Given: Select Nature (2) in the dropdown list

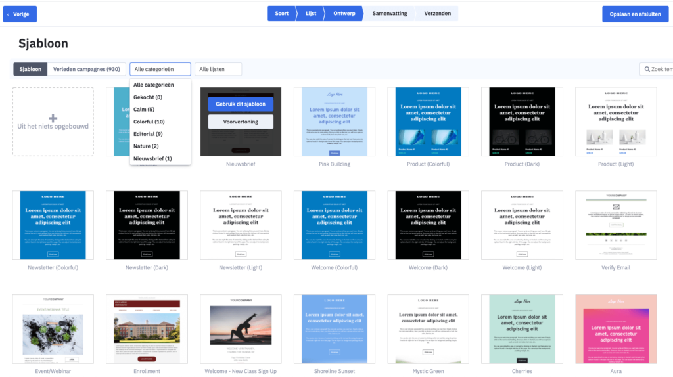Looking at the screenshot, I should pos(146,146).
